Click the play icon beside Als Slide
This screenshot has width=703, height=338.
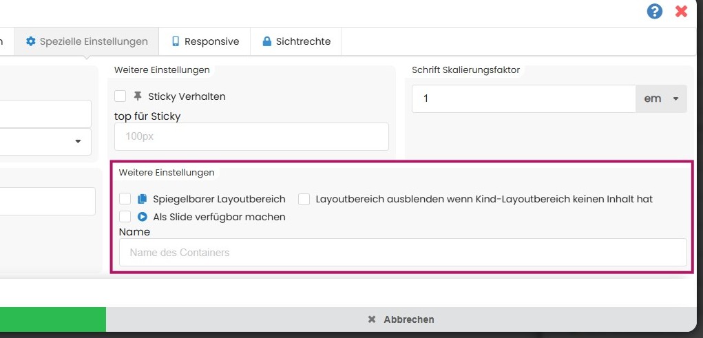click(143, 217)
